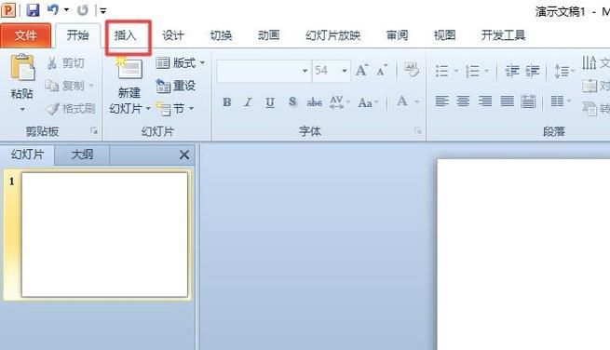Open the 字体 font dialog launcher
This screenshot has height=350, width=610.
tap(418, 131)
